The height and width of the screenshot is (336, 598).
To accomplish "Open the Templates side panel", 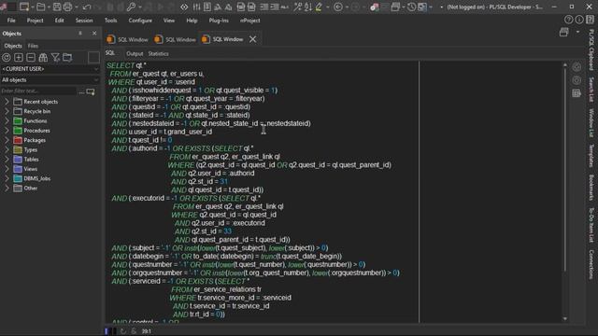I will pos(591,156).
